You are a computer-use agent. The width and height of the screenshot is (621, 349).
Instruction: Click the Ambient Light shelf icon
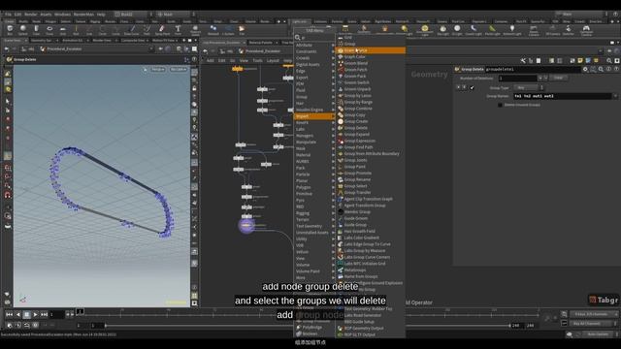[x=512, y=30]
